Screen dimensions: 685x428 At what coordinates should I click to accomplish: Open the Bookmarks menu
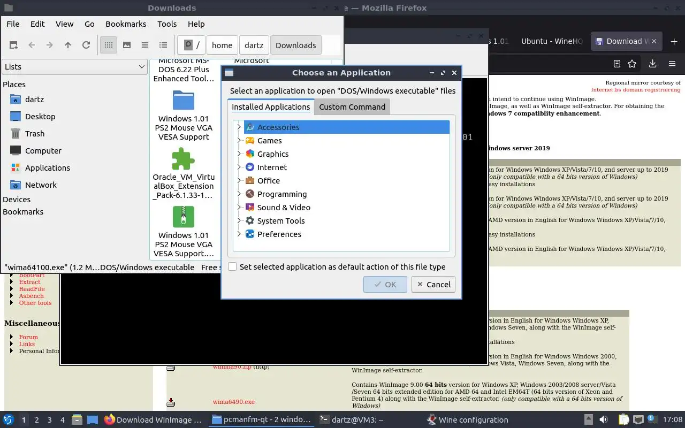pos(126,24)
